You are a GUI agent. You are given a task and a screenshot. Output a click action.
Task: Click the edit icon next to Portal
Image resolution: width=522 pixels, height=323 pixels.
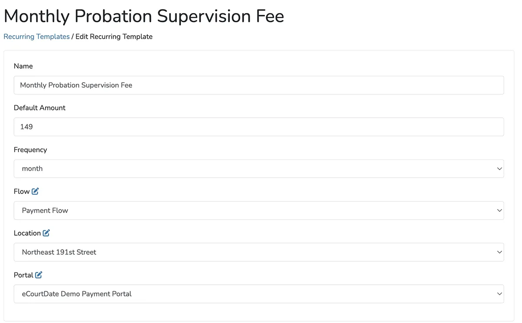(x=38, y=275)
